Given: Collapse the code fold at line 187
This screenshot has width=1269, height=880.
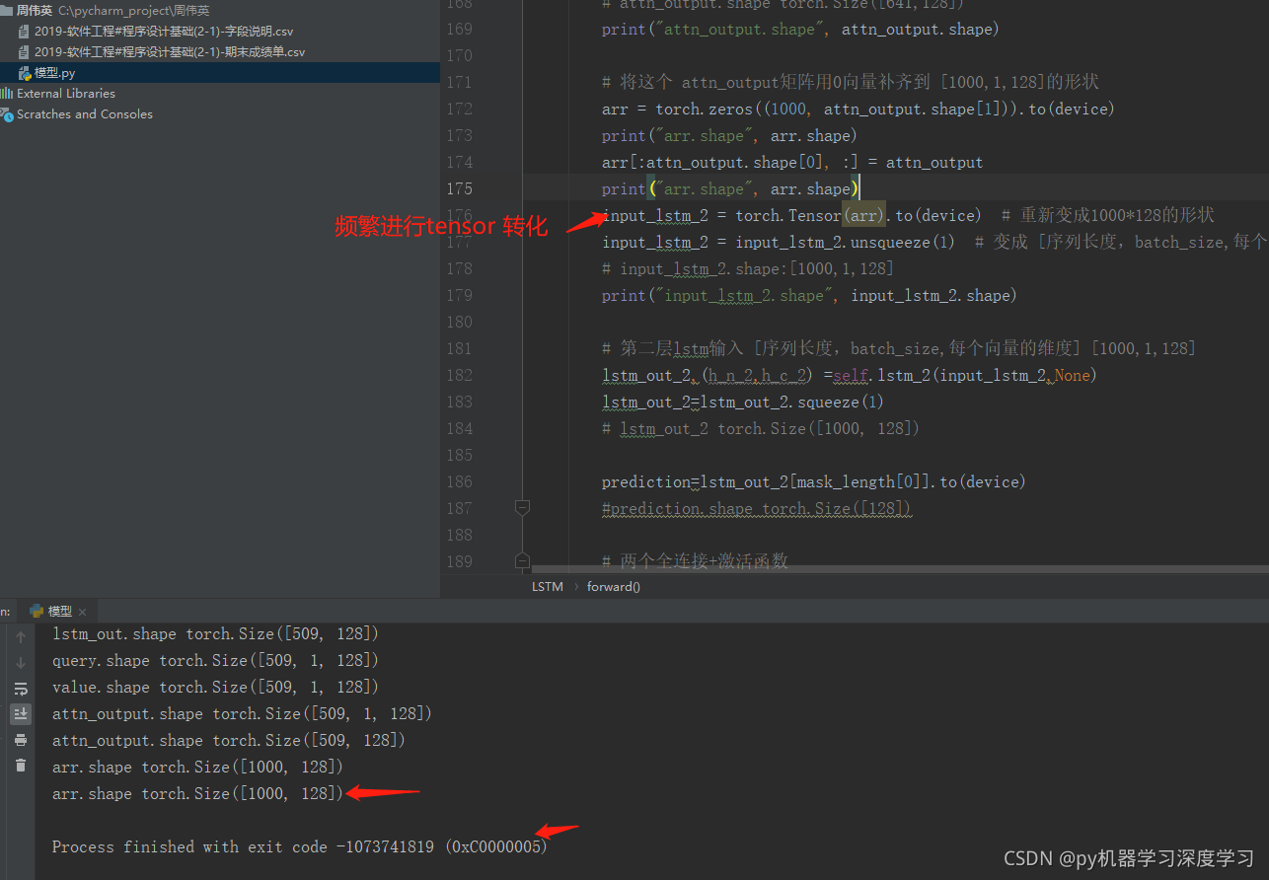Looking at the screenshot, I should tap(522, 507).
